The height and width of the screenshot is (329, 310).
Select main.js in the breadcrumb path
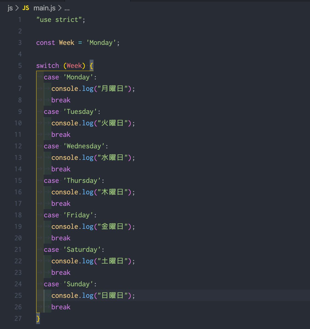[x=44, y=8]
